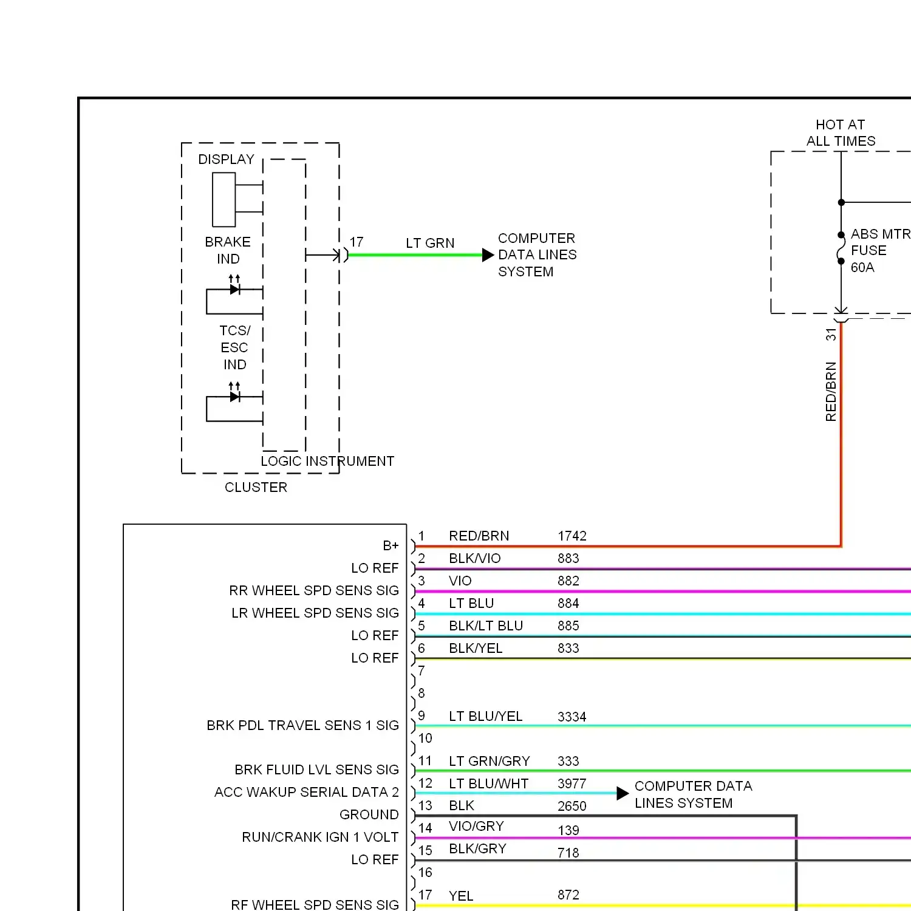This screenshot has height=911, width=911.
Task: Click the Brake indicator LED diode symbol
Action: point(234,290)
